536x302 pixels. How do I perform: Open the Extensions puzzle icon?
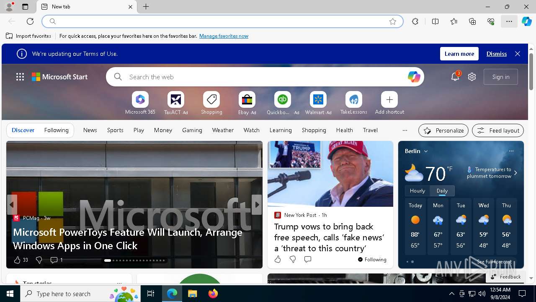(x=415, y=21)
